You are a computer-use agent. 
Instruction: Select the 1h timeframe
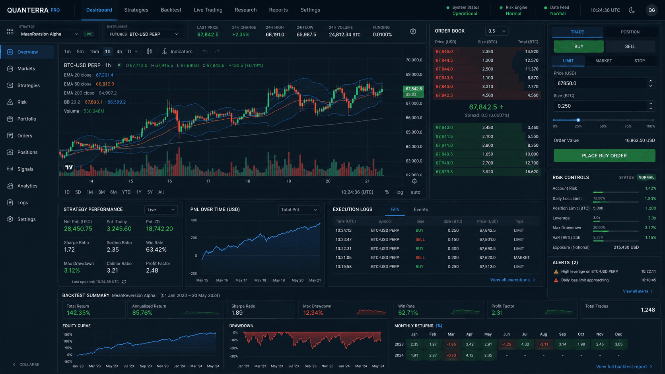tap(108, 52)
